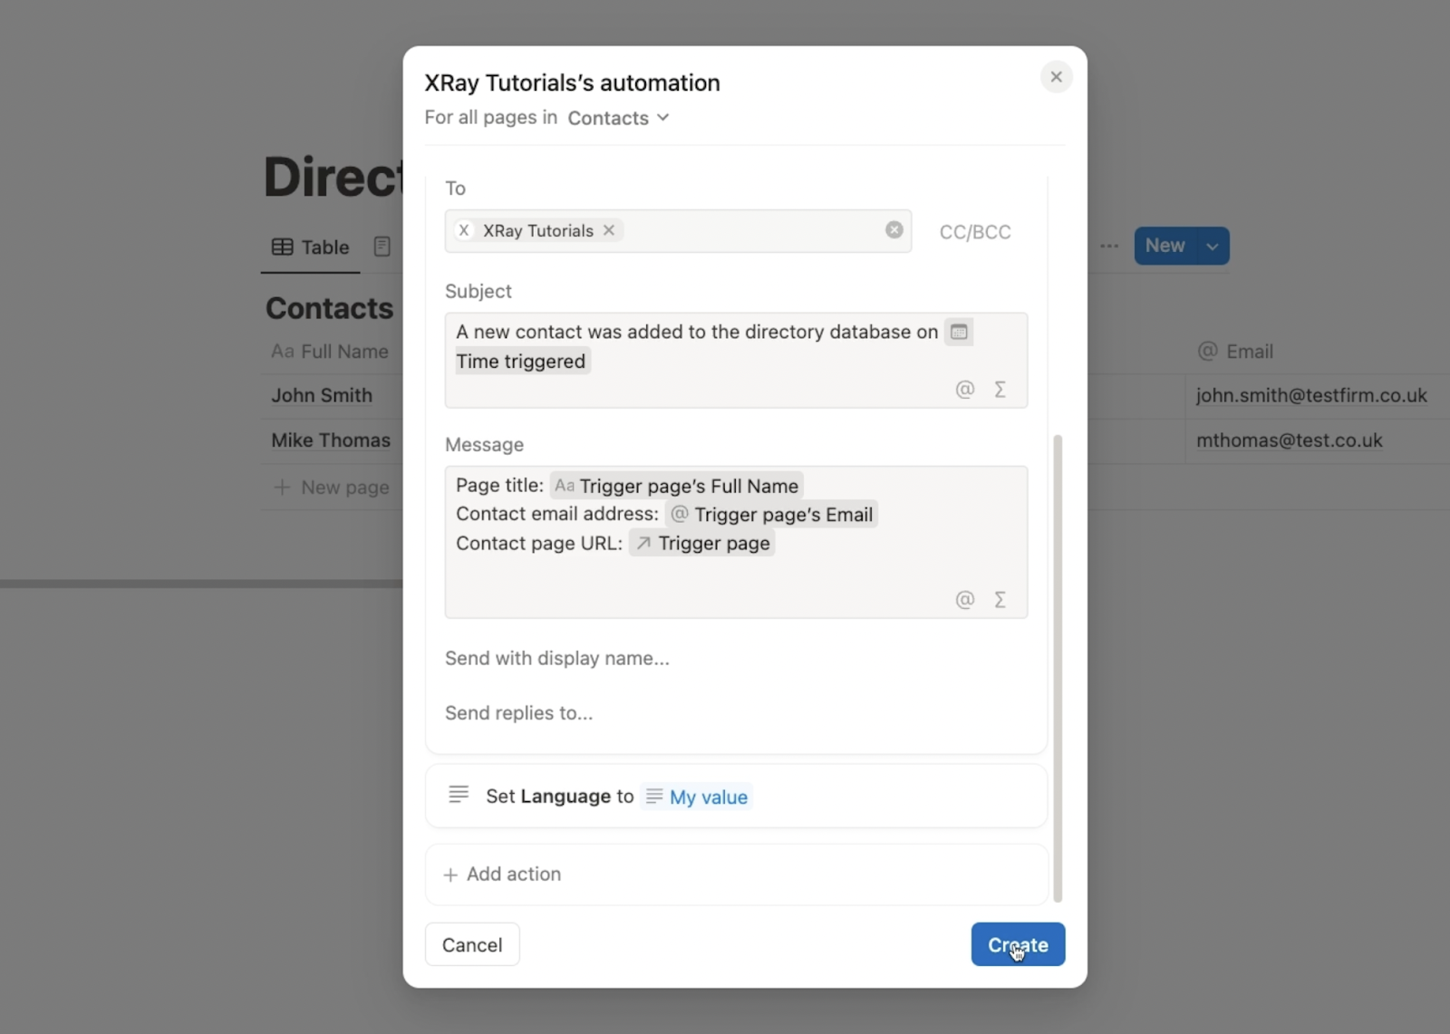Select Trigger page's Email token
The height and width of the screenshot is (1034, 1450).
(x=771, y=515)
